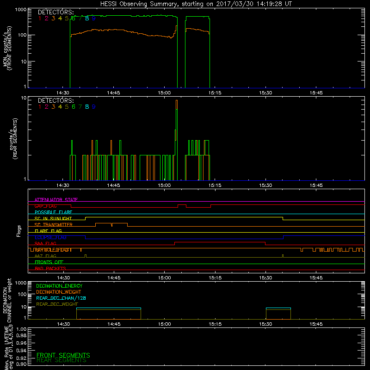
Task: Click the FRONTS_OFF flag label
Action: click(49, 262)
